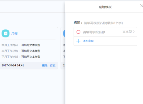
Task: Click 可填写文本类型 next to 本月工作总结
Action: [31, 51]
